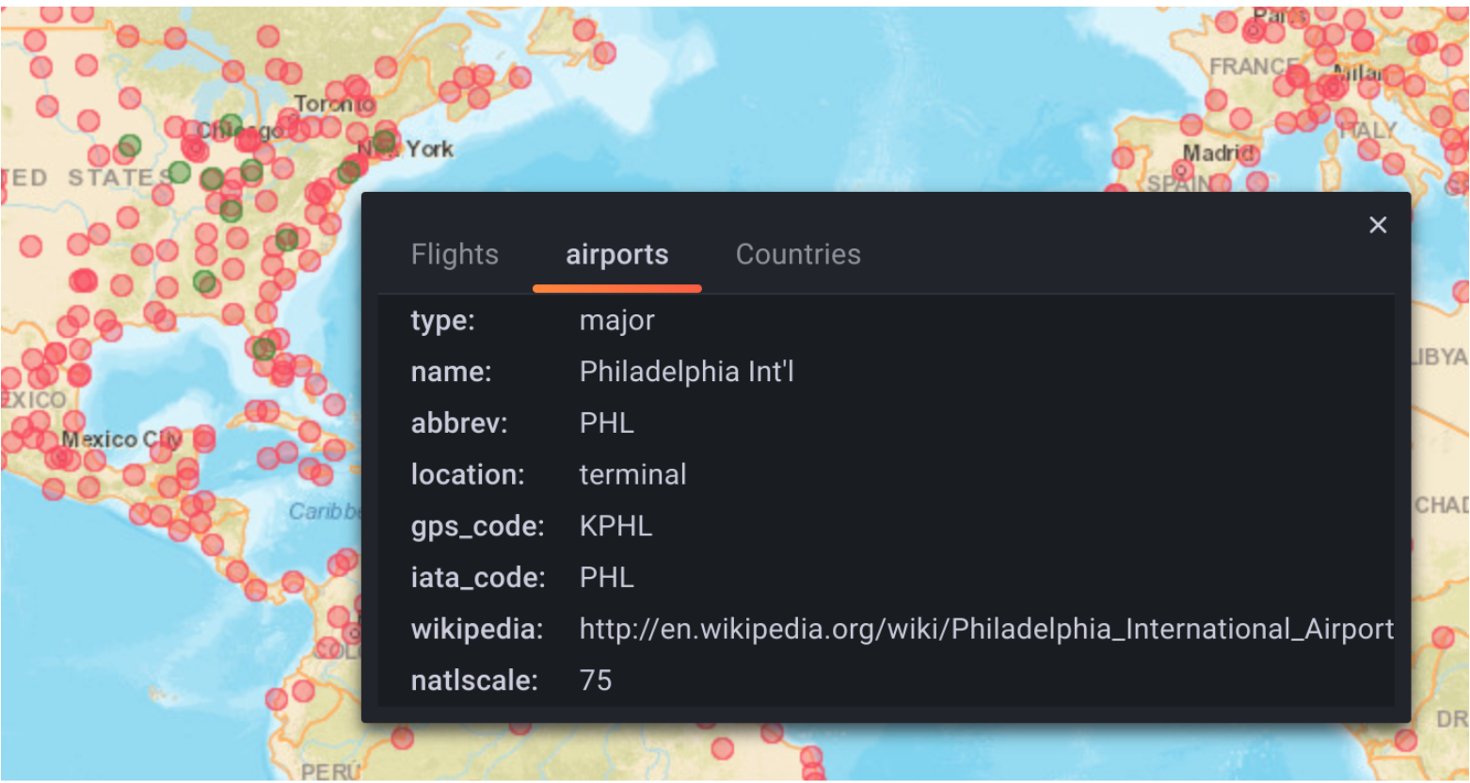Screen dimensions: 1470x783
Task: Click the PERU country label on map
Action: 329,772
